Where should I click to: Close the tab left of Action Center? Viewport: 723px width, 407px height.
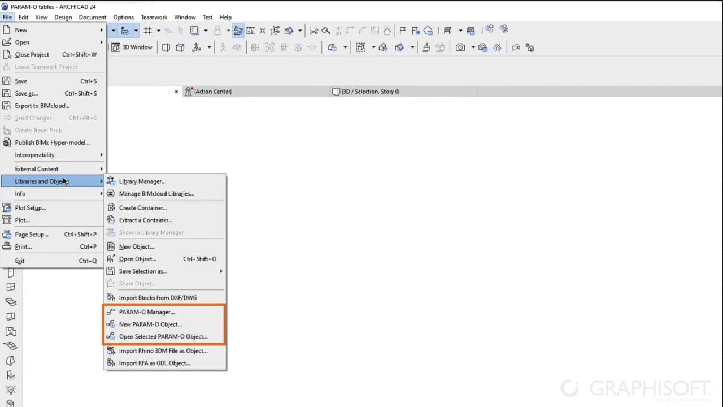pos(176,92)
